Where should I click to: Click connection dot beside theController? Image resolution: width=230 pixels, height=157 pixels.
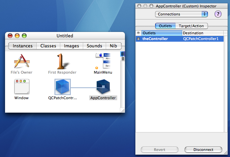click(138, 39)
